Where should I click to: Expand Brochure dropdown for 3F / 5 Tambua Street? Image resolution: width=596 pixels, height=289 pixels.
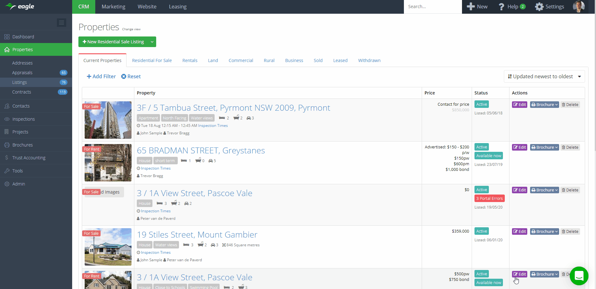[x=544, y=105]
